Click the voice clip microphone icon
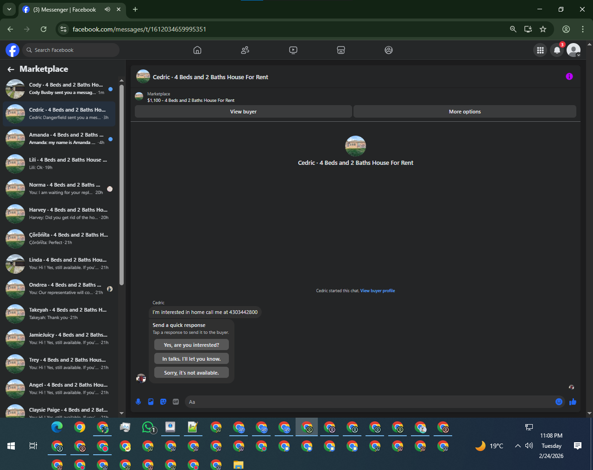The image size is (593, 470). [x=138, y=402]
